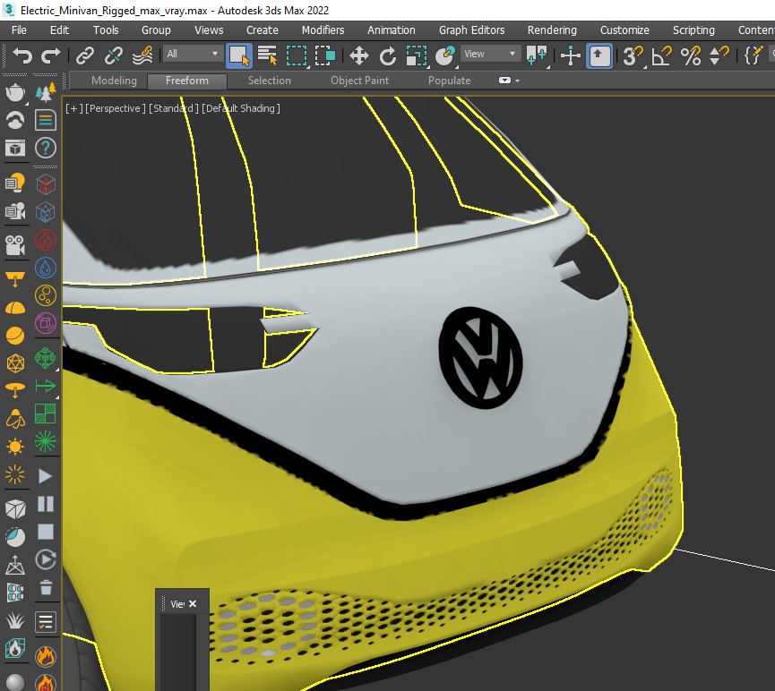Open the selection filter All dropdown
Image resolution: width=775 pixels, height=691 pixels.
193,54
